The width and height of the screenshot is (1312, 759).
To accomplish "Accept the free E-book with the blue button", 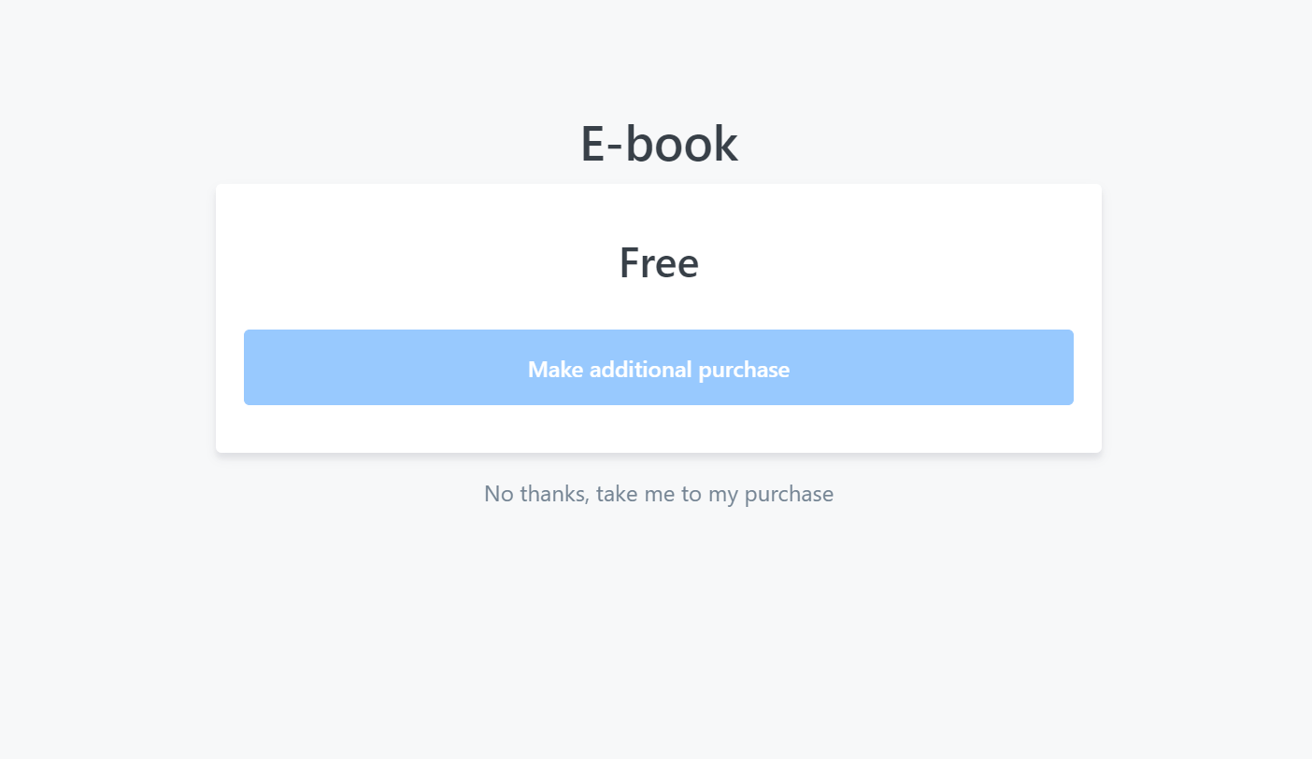I will (x=658, y=367).
